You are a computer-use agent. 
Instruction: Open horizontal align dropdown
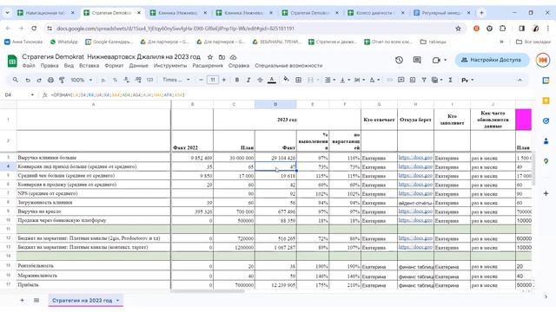coord(329,81)
